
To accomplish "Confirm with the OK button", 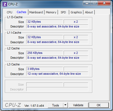I will coord(99,105).
